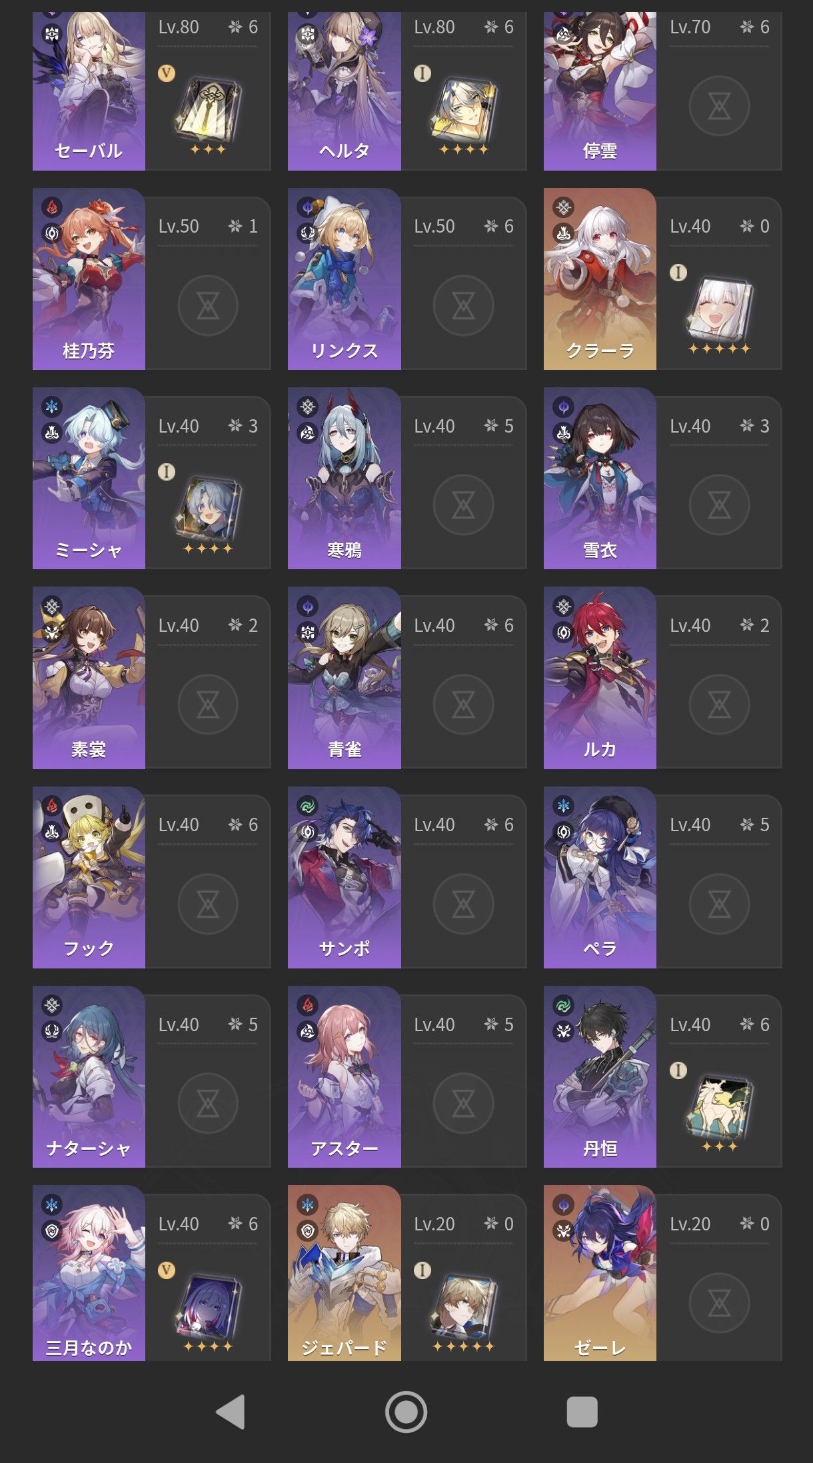
Task: Tap the Android recent apps square button
Action: point(582,1412)
